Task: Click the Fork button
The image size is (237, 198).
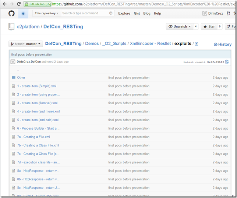Action: 231,26
